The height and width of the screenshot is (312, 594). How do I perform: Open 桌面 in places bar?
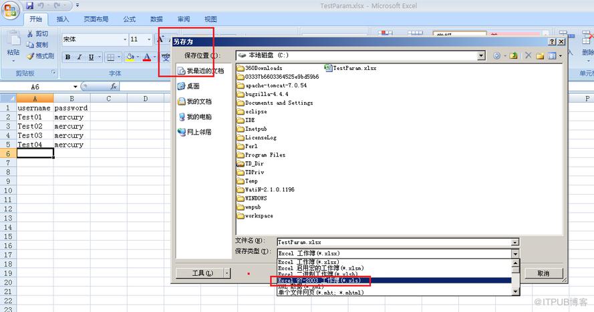[x=188, y=86]
